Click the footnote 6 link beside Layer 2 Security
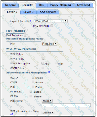Screen dimensions: 97x117 coord(31,21)
